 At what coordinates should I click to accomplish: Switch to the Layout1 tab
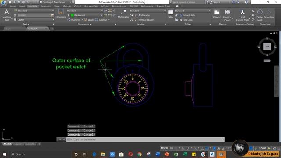point(18,144)
